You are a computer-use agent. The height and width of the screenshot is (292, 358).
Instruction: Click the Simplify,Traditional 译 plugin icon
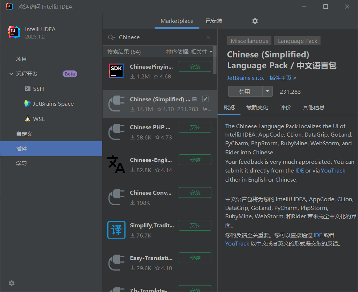click(116, 230)
